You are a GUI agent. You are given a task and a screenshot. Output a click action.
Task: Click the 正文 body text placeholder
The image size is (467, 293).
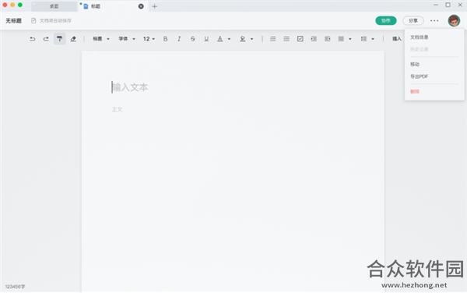pos(117,109)
